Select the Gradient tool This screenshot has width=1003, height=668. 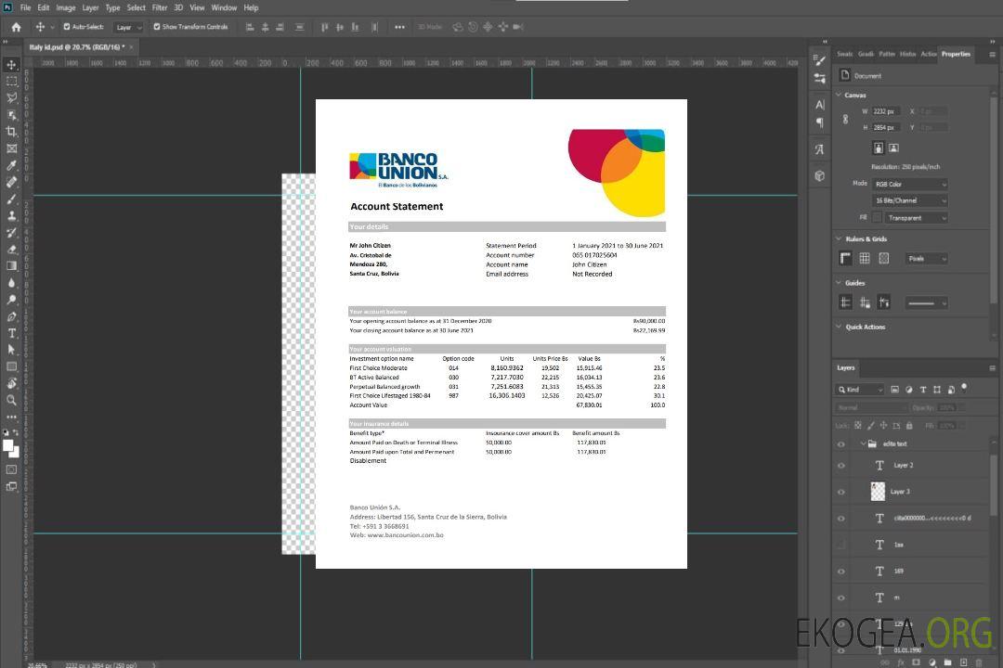(x=11, y=266)
